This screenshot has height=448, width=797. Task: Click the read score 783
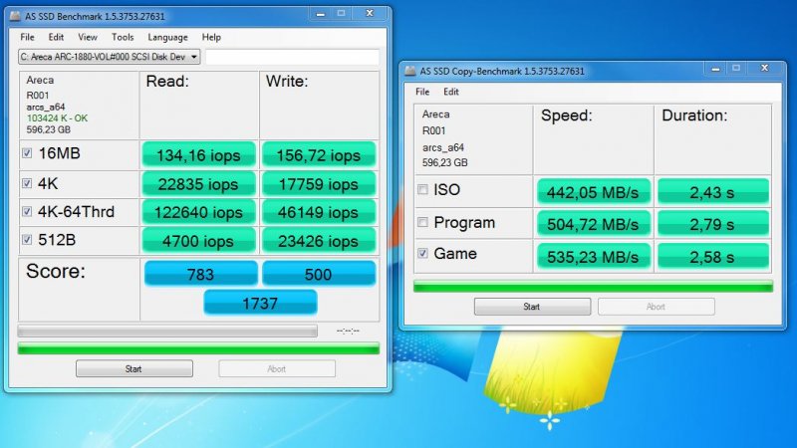(x=201, y=274)
